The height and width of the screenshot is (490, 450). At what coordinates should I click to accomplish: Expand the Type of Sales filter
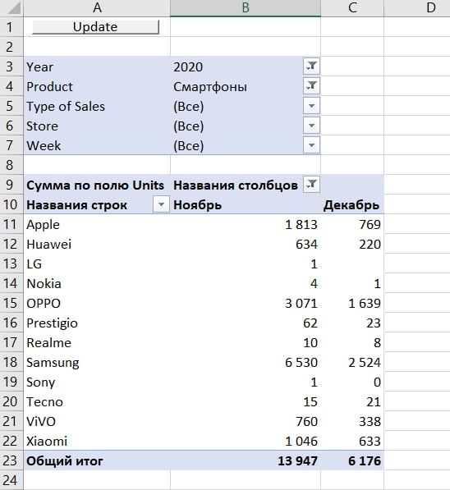[311, 106]
